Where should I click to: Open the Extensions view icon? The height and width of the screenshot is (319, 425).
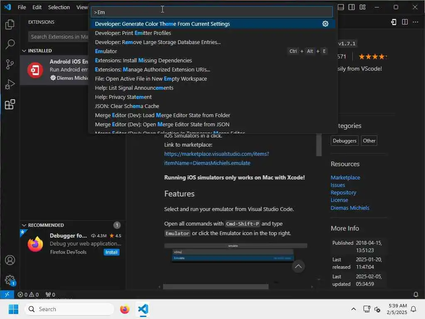coord(10,104)
